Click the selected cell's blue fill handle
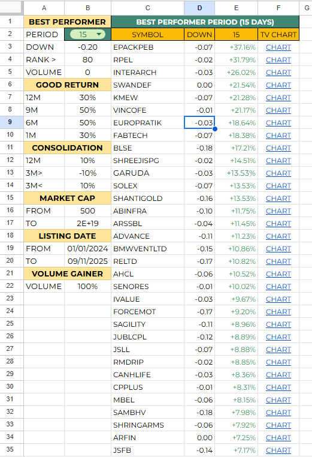 tap(215, 129)
